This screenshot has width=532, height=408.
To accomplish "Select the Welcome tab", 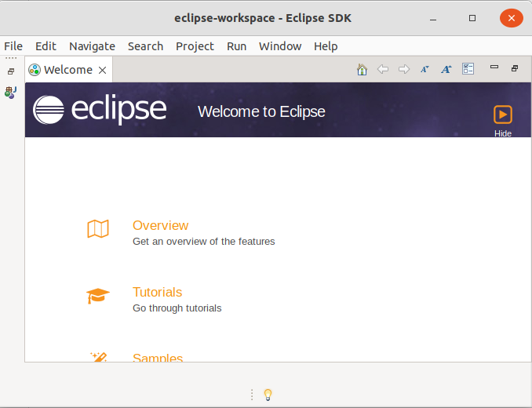I will pyautogui.click(x=67, y=70).
